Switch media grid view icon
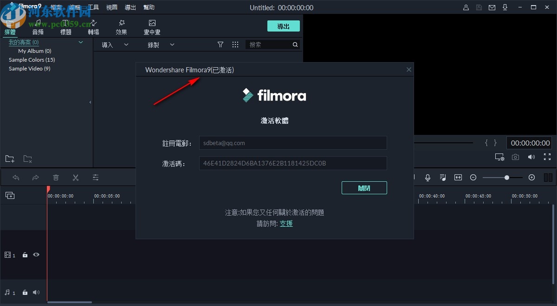The height and width of the screenshot is (306, 557). 235,45
